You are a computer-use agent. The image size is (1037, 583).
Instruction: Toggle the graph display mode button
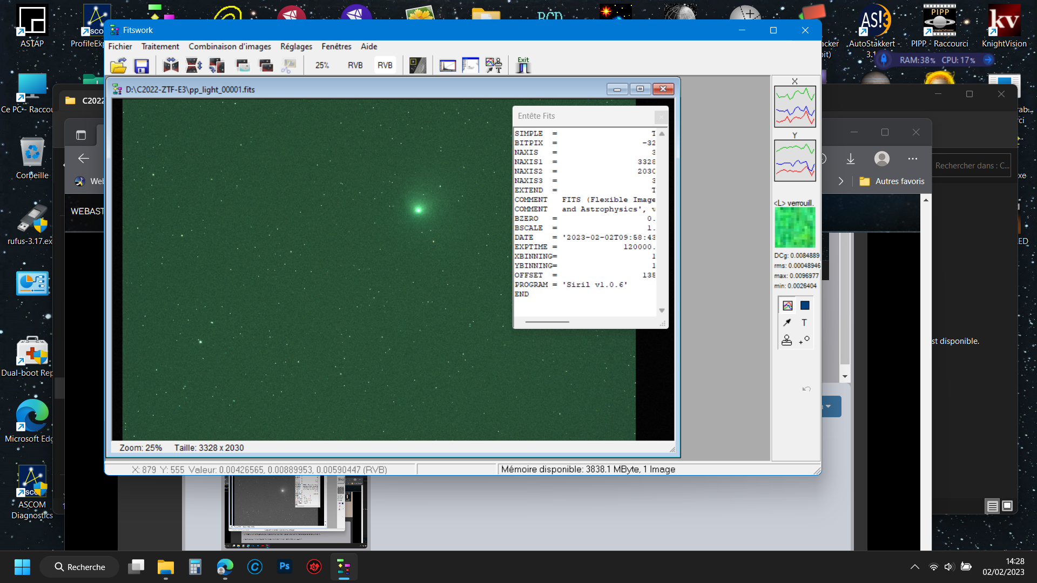[x=787, y=306]
